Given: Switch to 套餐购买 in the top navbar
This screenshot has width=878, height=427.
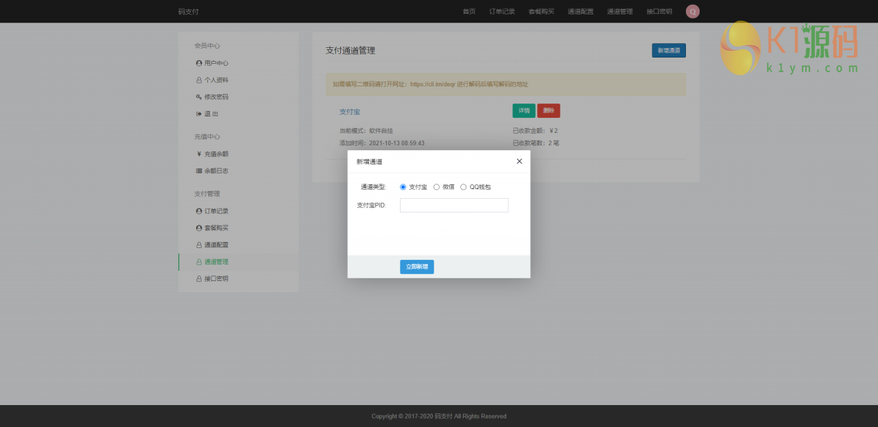Looking at the screenshot, I should pos(541,11).
